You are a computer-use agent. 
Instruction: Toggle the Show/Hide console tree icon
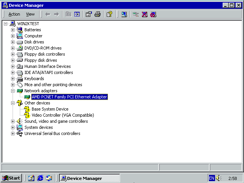coord(77,14)
